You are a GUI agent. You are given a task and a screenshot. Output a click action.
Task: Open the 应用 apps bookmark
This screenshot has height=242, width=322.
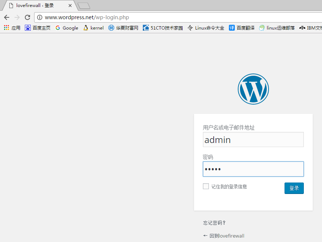coord(12,28)
